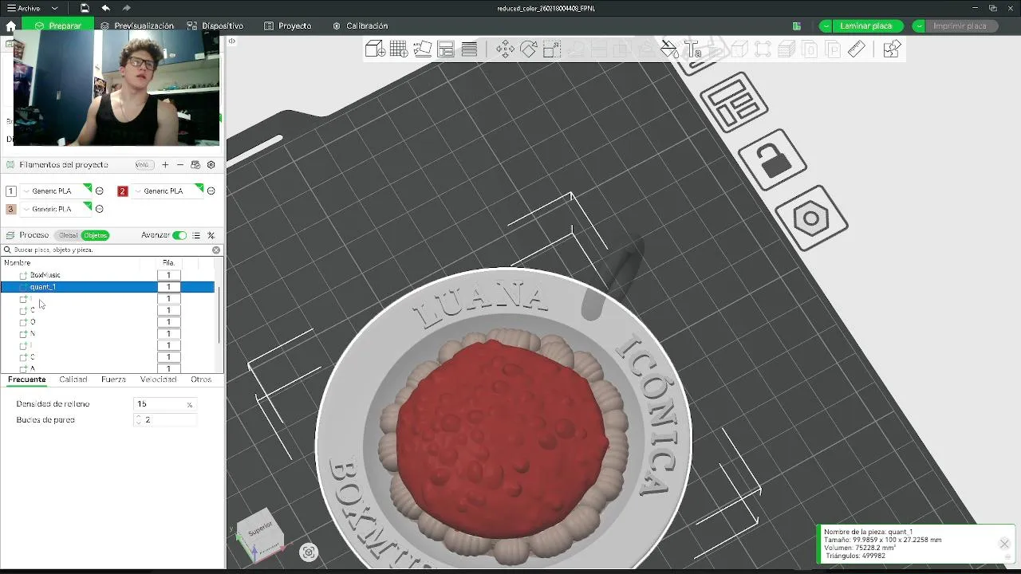Image resolution: width=1021 pixels, height=574 pixels.
Task: Click the camera icon near view cube
Action: point(309,552)
